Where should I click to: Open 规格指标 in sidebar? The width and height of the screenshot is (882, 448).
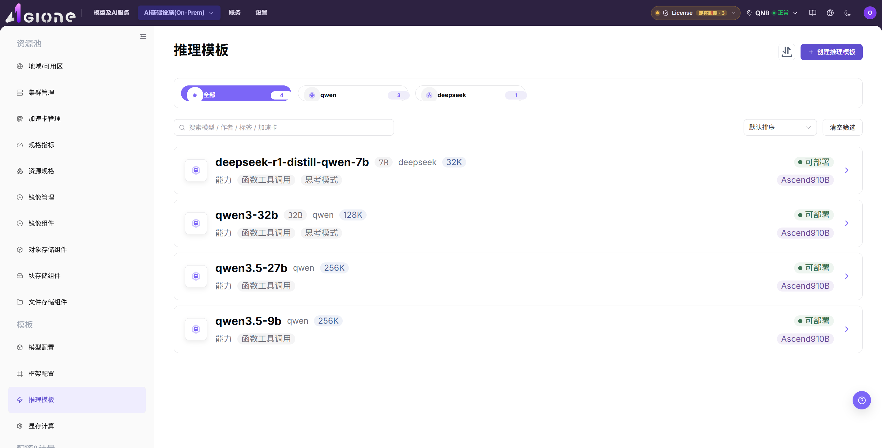pyautogui.click(x=77, y=145)
